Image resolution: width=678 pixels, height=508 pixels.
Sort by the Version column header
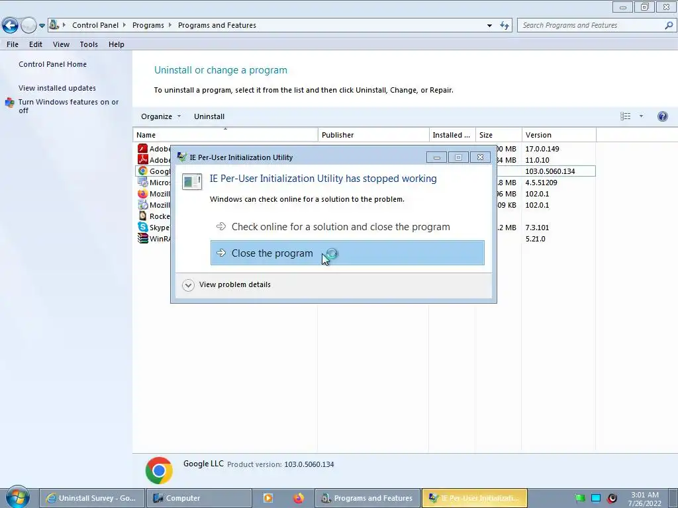coord(559,135)
